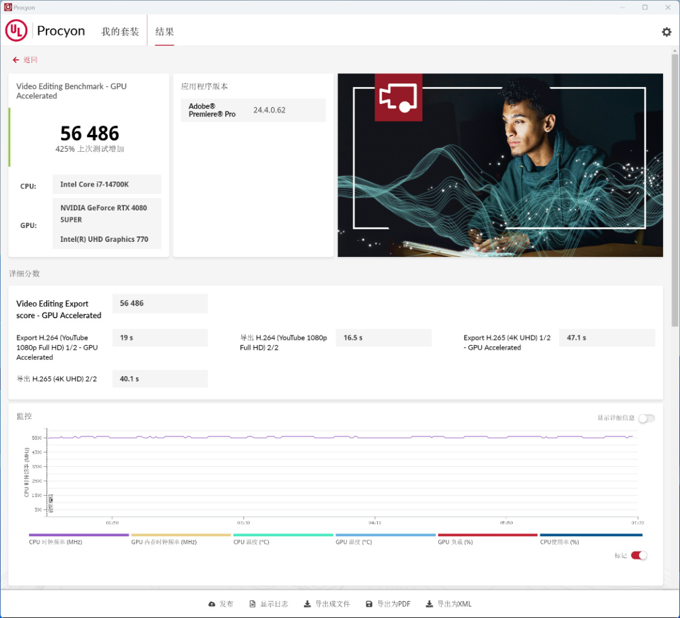Click the vertical scrollbar on the right
Screen dimensions: 680x618
tap(675, 189)
